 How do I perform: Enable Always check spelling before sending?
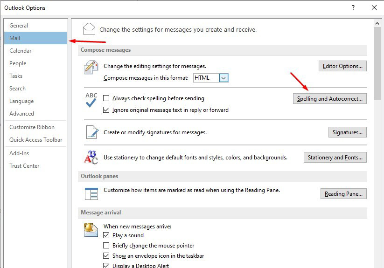pyautogui.click(x=106, y=98)
